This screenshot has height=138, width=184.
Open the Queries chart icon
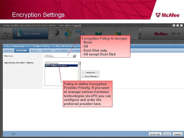(68, 34)
